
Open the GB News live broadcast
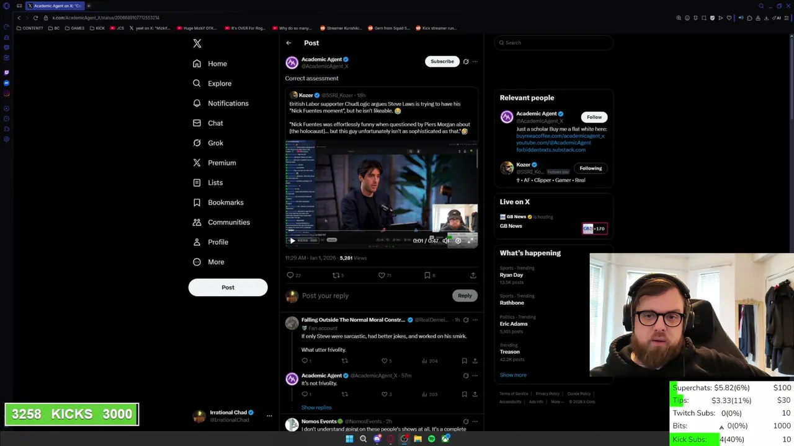coord(553,222)
